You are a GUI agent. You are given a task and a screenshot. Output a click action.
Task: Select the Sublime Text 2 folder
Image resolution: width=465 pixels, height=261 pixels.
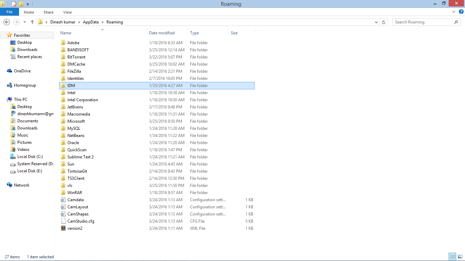[x=80, y=157]
